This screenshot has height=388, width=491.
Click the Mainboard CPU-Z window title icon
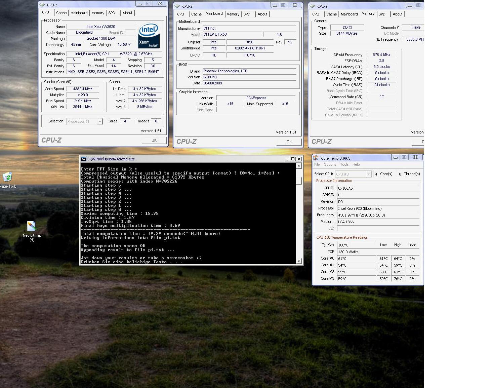click(x=177, y=6)
